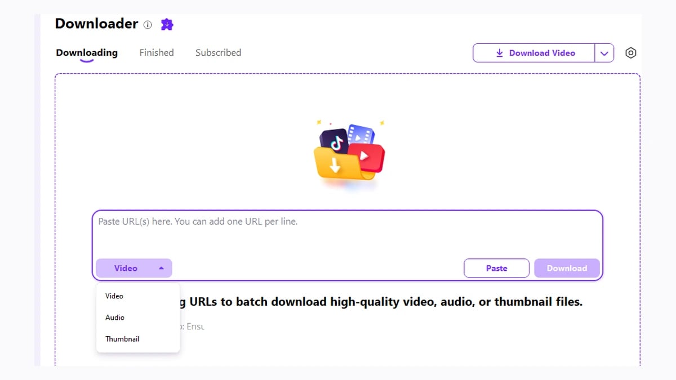
Task: Open the hexagon settings icon
Action: coord(631,53)
